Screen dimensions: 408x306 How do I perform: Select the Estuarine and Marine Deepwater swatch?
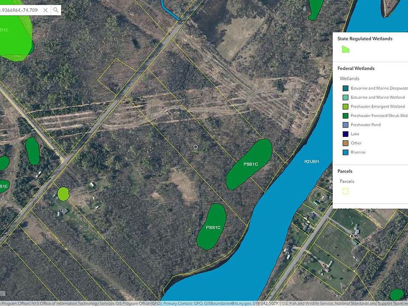click(345, 88)
